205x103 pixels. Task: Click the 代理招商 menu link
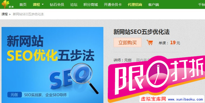click(135, 5)
